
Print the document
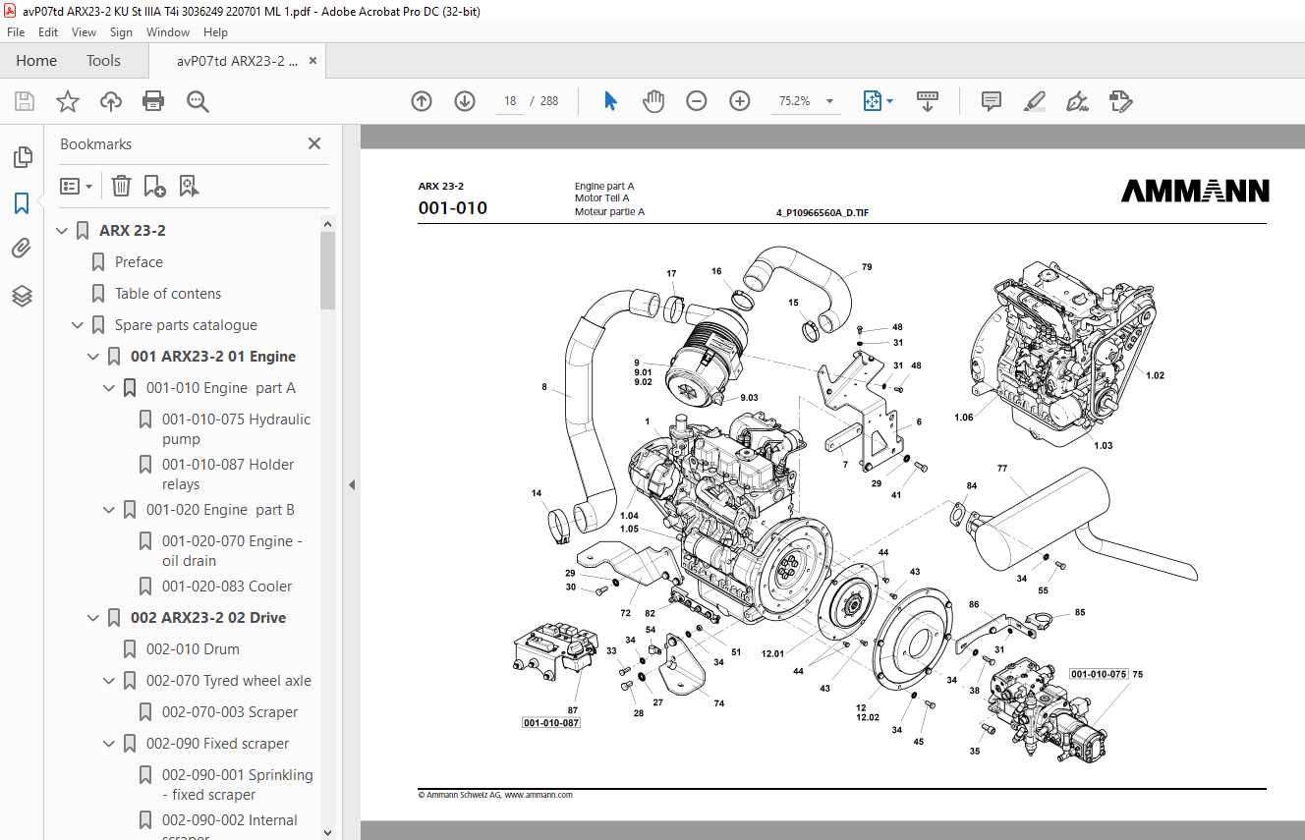click(153, 101)
